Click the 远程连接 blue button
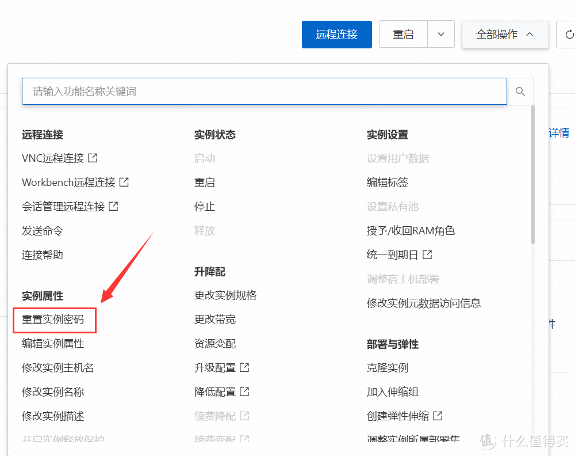Screen dimensions: 575x456 336,35
